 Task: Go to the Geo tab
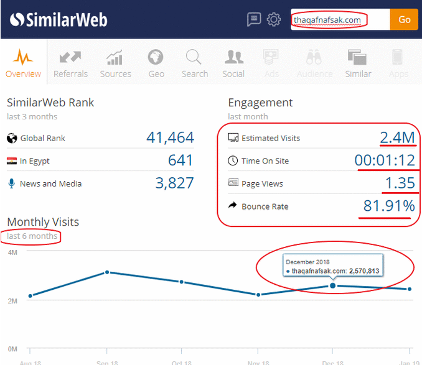[156, 63]
